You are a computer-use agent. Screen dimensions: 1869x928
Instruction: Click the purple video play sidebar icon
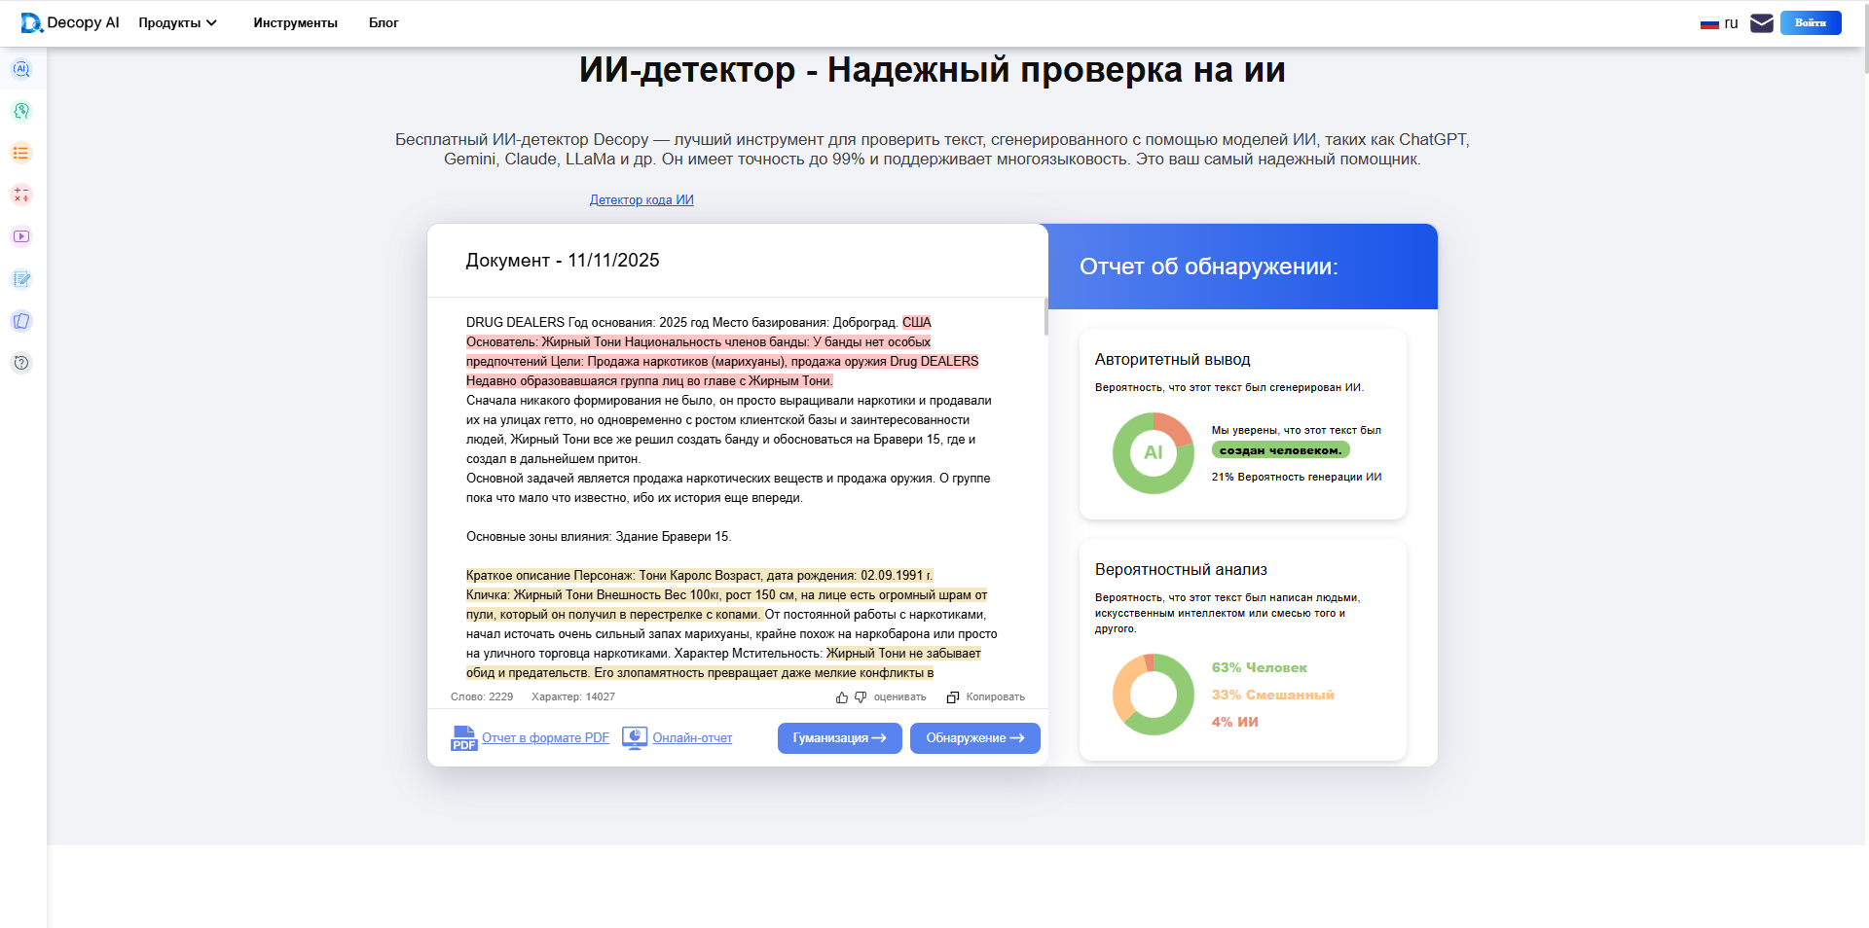click(x=21, y=236)
